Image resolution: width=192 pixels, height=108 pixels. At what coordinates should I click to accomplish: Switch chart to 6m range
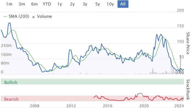(x=34, y=4)
